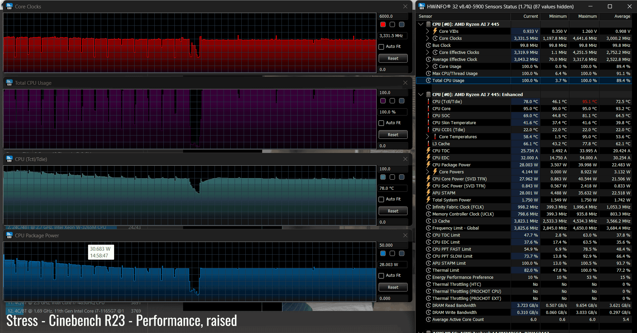Screen dimensions: 637x333
Task: Click the bright blue swatch in CPU Package Power graph
Action: point(383,253)
